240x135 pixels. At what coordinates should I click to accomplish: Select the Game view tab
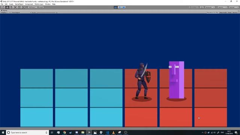coord(4,10)
